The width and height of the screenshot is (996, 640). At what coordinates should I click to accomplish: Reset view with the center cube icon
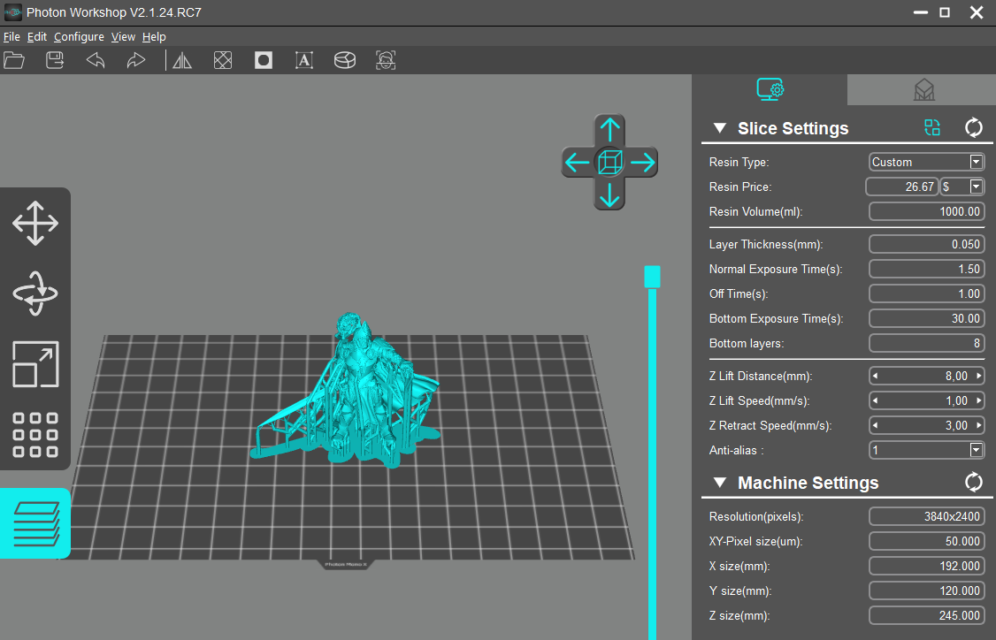point(609,163)
